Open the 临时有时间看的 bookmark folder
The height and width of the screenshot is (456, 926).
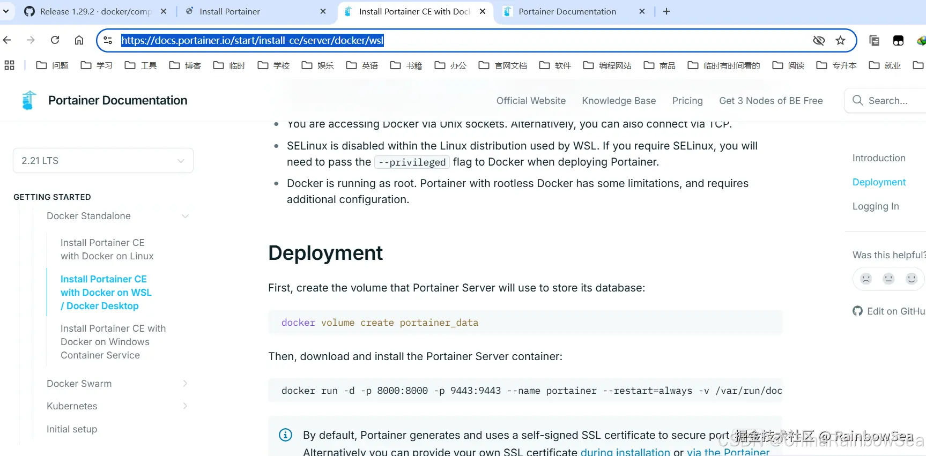(724, 65)
